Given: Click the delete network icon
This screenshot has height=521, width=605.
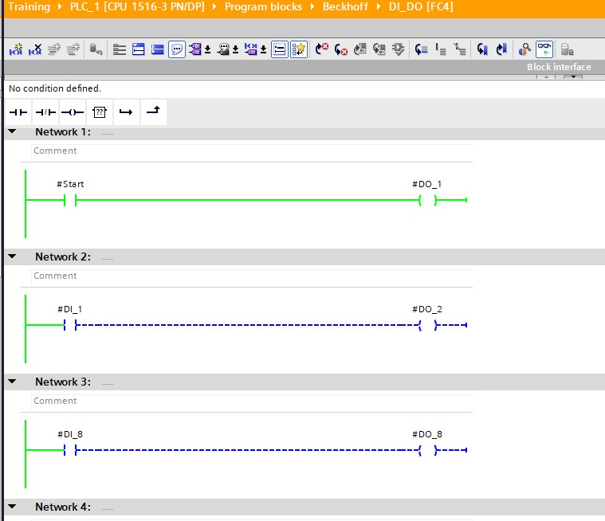Looking at the screenshot, I should [x=35, y=49].
